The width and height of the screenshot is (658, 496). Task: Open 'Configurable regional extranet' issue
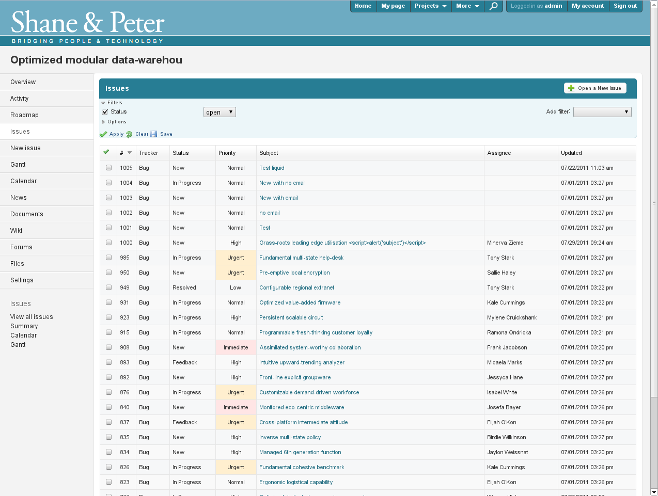pos(296,287)
